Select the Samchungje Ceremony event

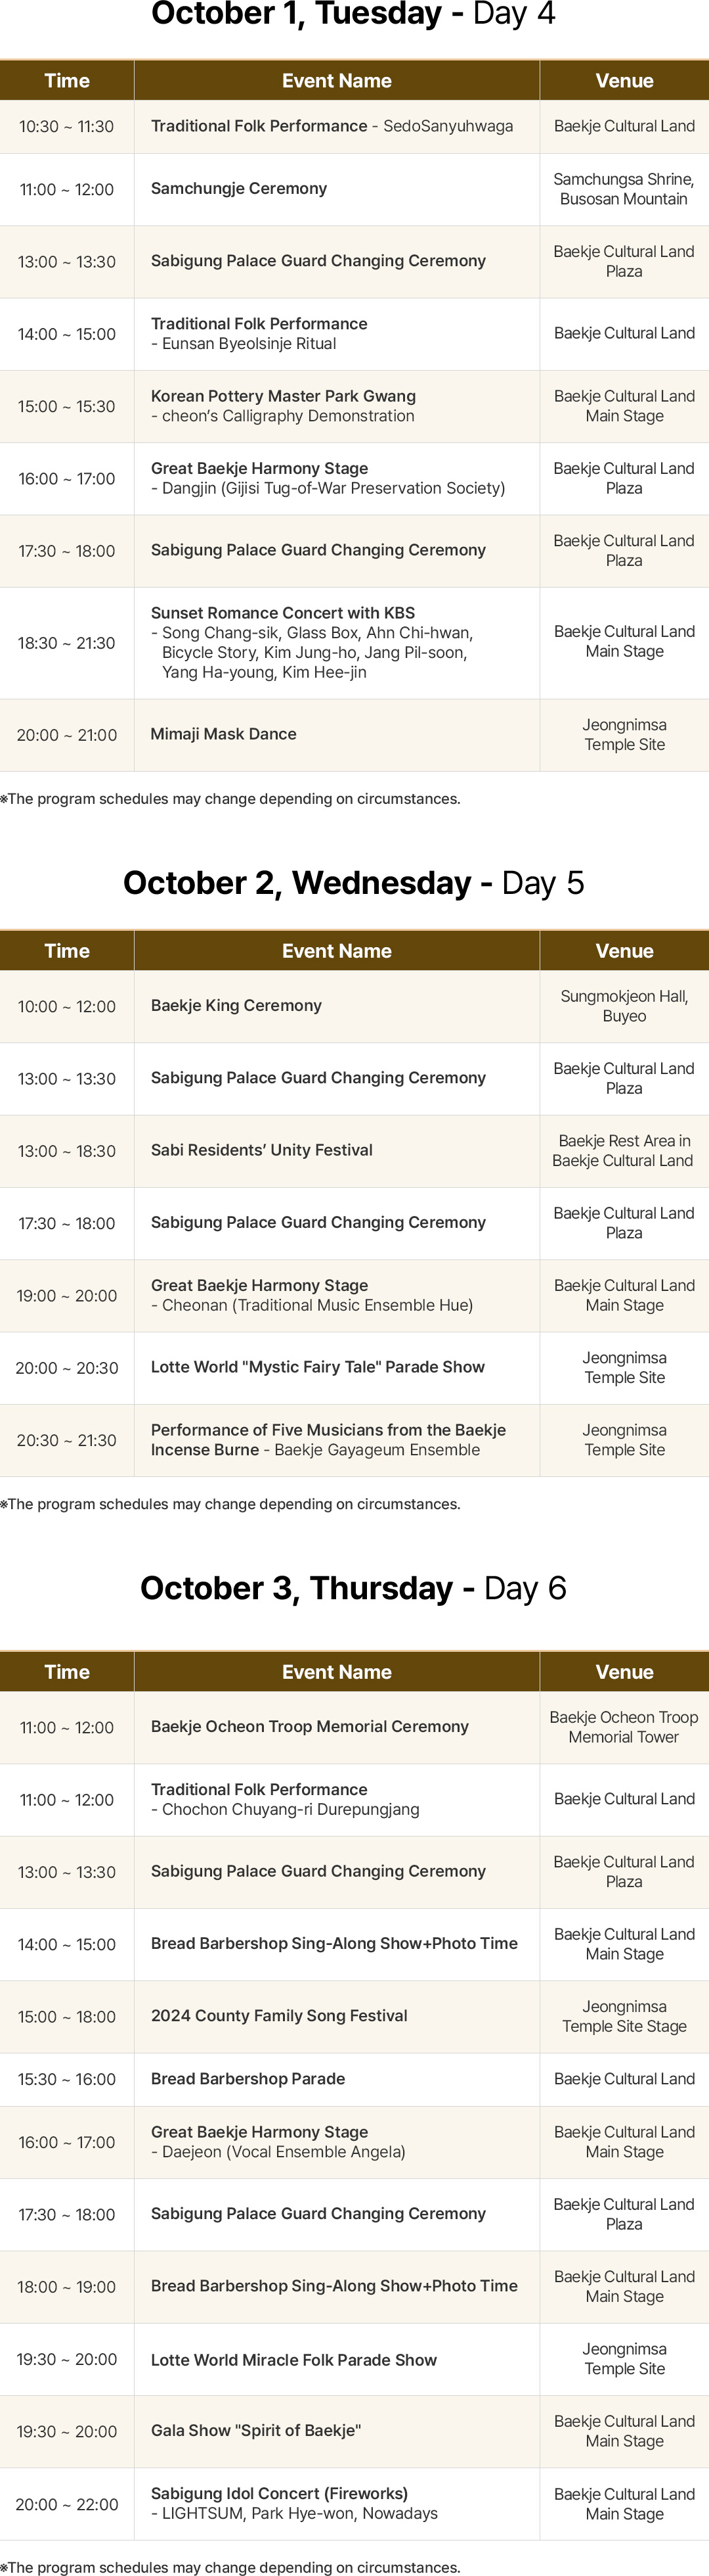[239, 189]
